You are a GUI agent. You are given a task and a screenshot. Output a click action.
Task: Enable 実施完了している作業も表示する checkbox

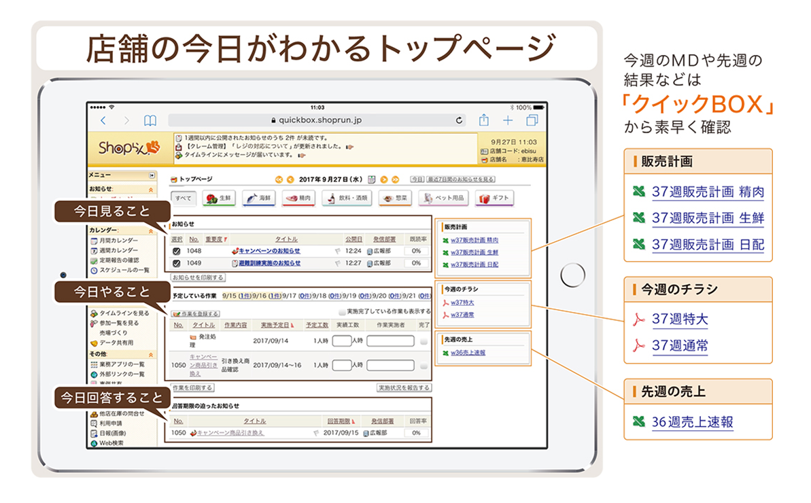tap(342, 312)
